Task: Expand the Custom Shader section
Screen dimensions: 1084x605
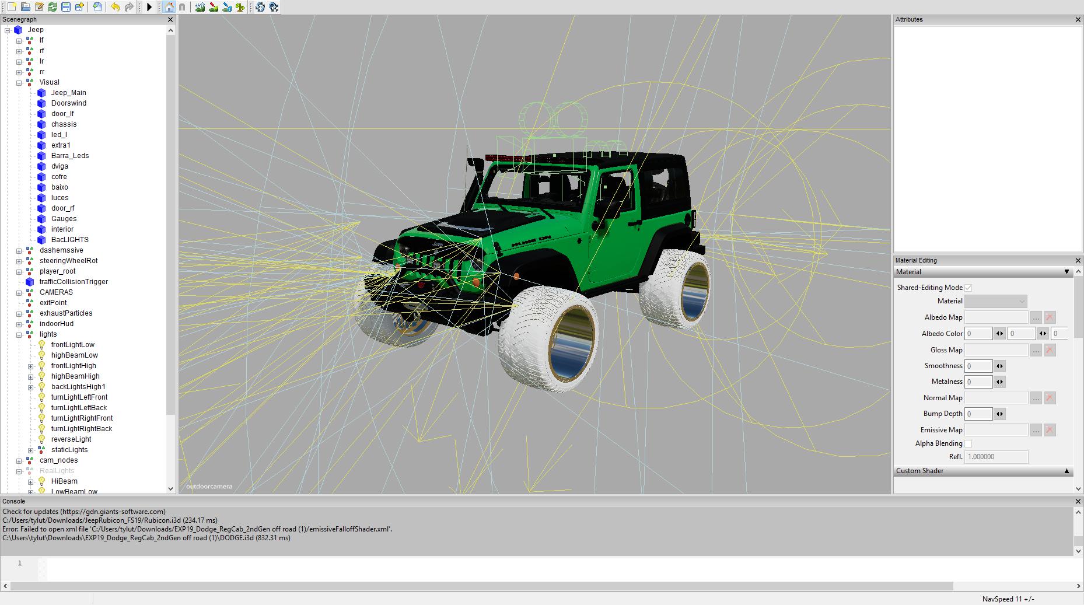Action: point(1066,471)
